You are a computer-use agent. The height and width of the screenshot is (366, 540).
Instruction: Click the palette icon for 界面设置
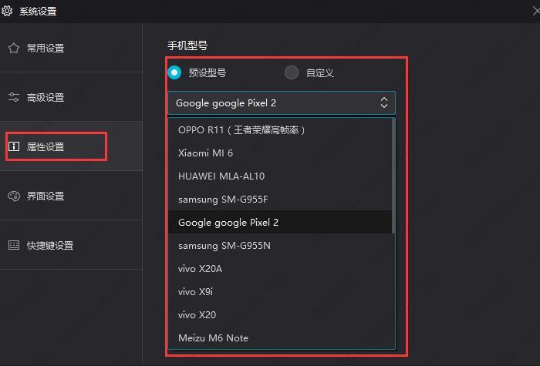click(x=14, y=196)
